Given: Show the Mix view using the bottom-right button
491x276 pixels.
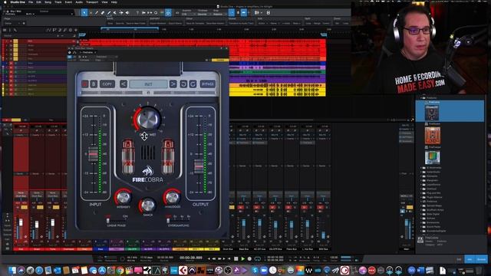Looking at the screenshot, I should tap(470, 259).
